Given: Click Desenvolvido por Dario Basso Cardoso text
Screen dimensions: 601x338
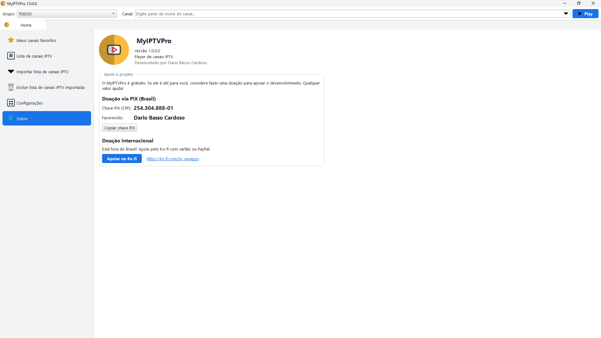Looking at the screenshot, I should pyautogui.click(x=171, y=63).
